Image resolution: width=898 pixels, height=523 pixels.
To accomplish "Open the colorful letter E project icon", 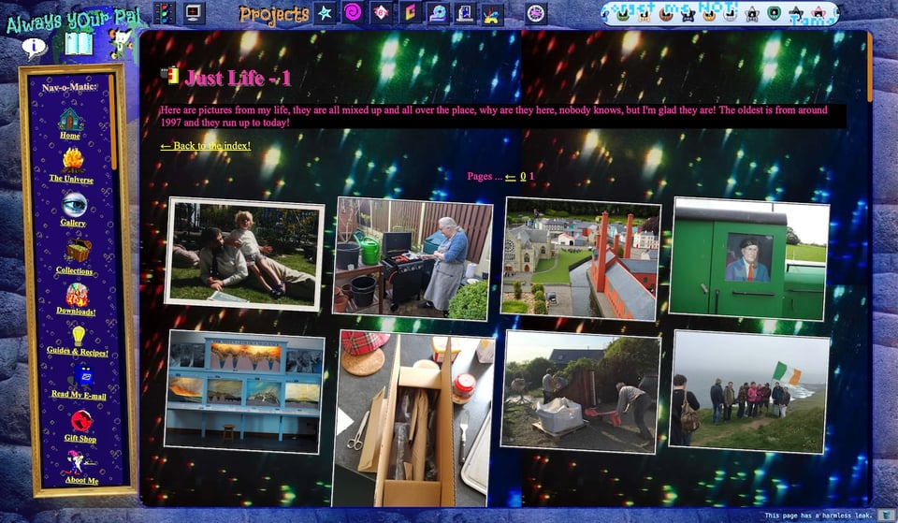I will (410, 12).
